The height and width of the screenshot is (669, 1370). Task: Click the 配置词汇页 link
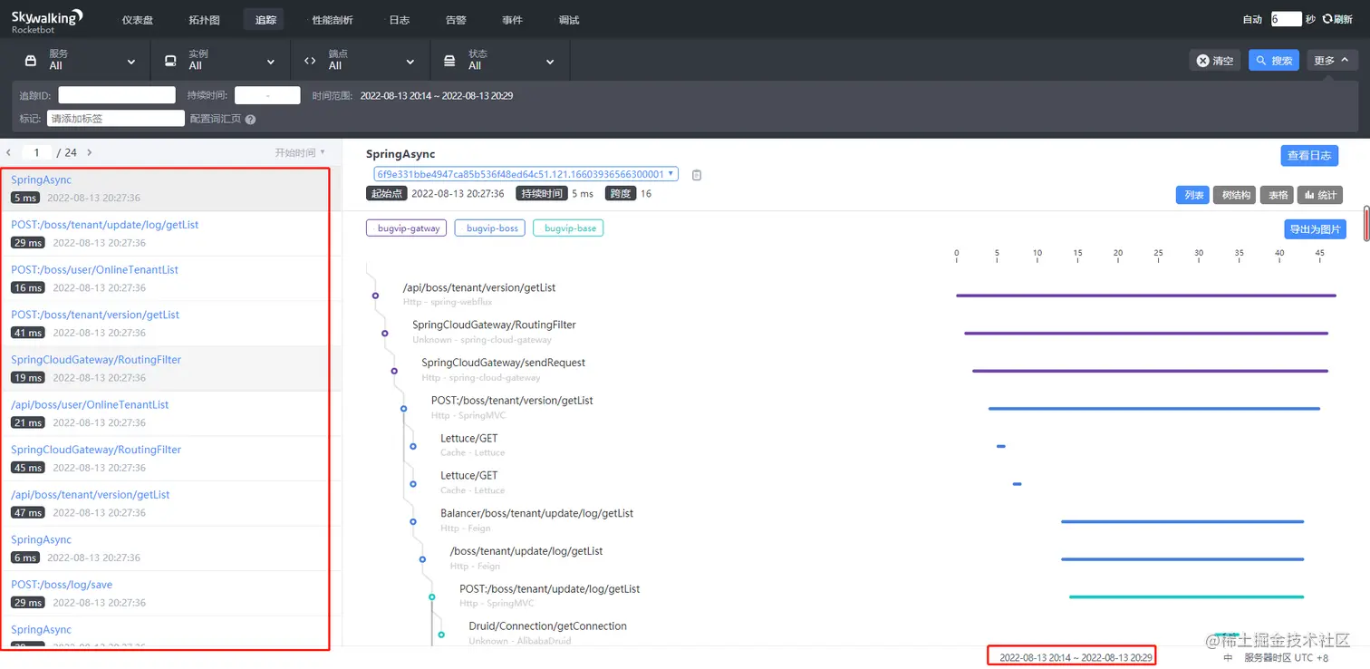click(x=216, y=119)
